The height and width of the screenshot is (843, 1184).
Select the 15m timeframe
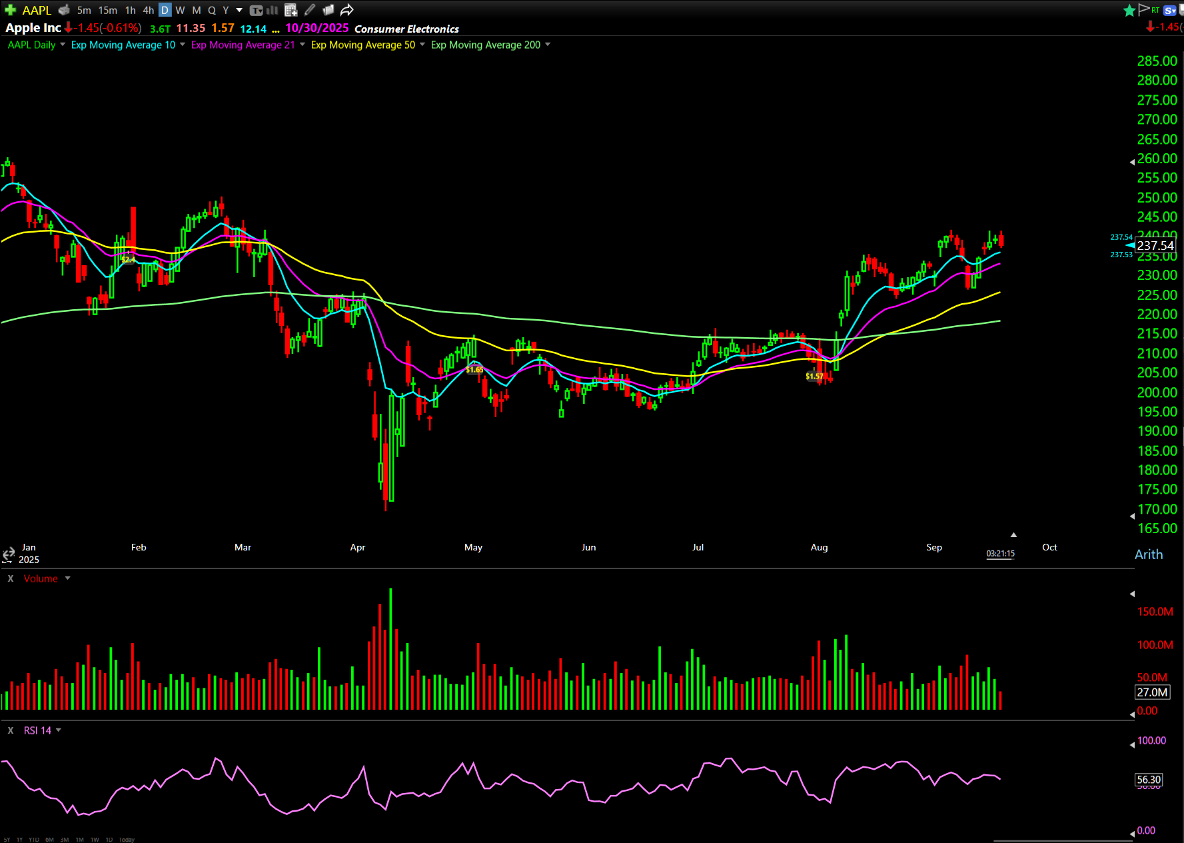107,10
